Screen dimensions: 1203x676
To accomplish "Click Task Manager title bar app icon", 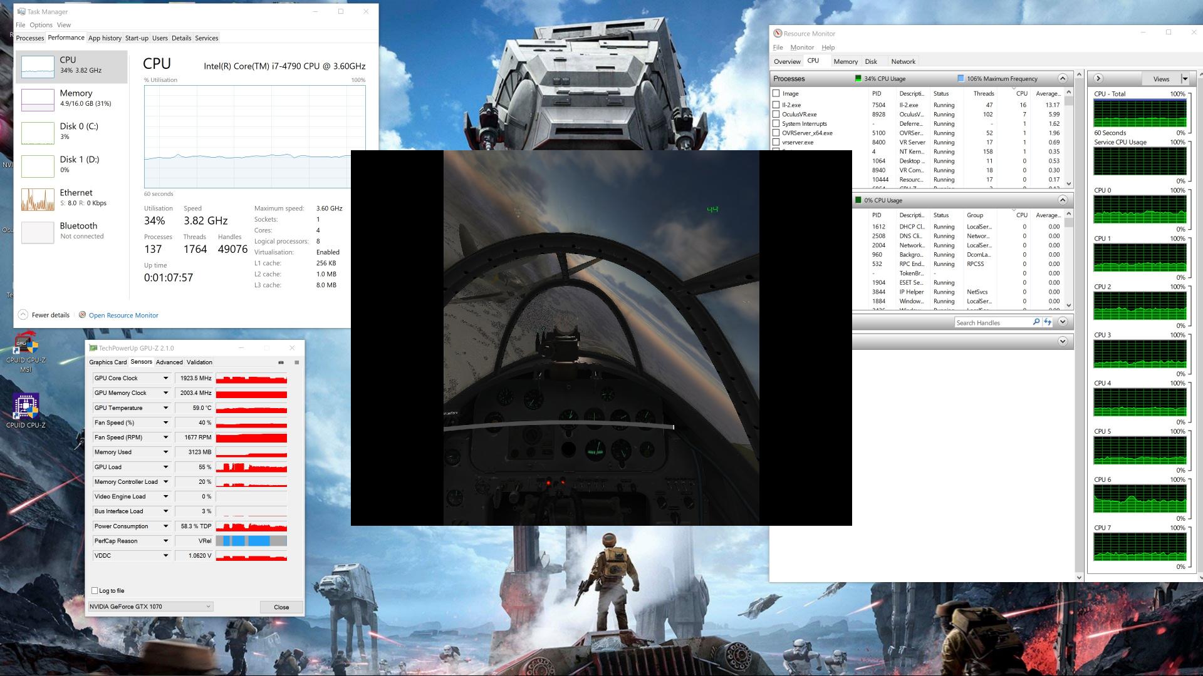I will click(x=21, y=12).
